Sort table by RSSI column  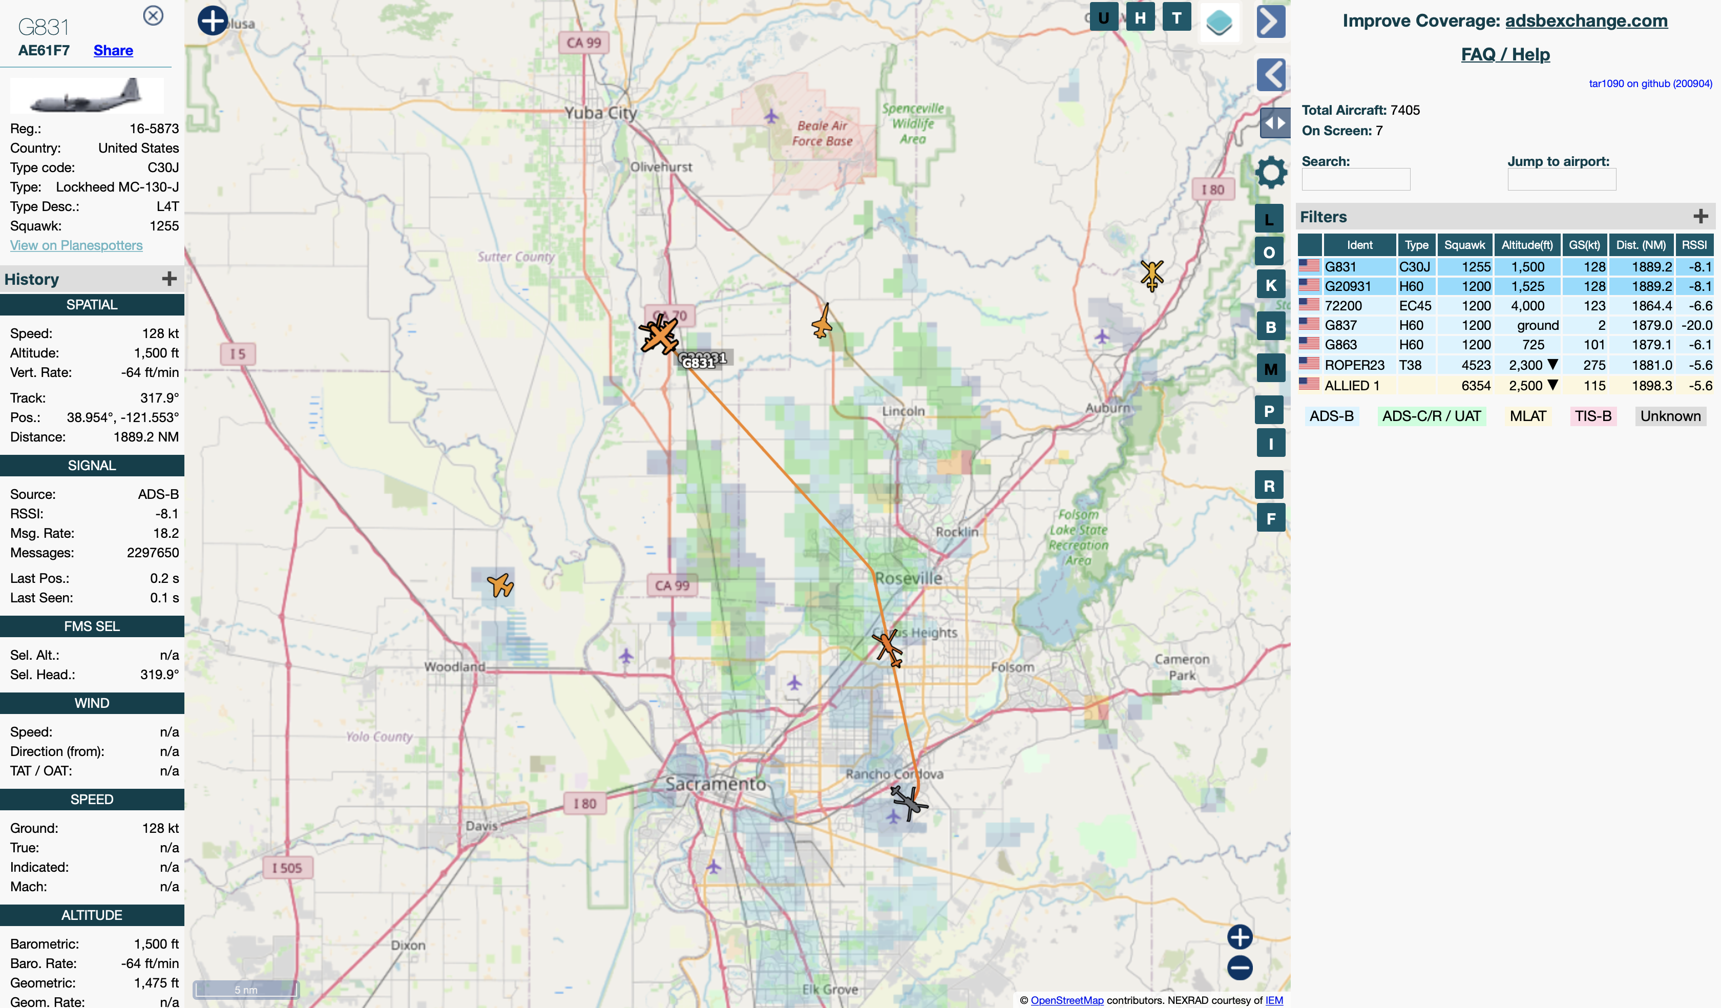(x=1694, y=244)
